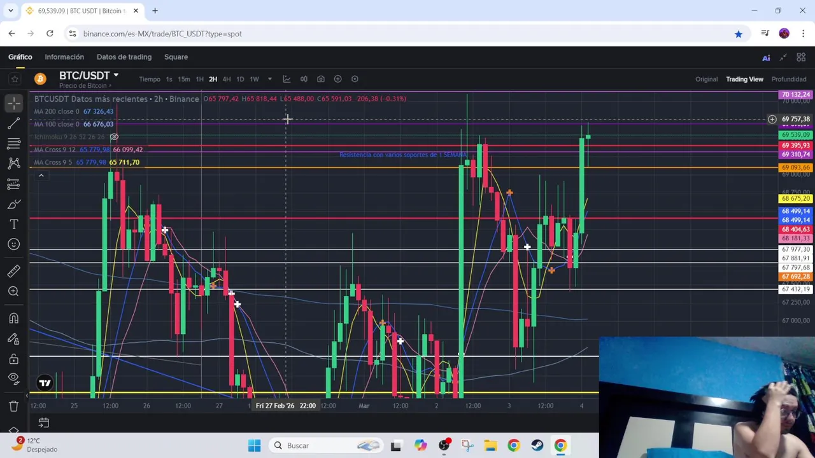
Task: Switch chart to Profundidad view
Action: click(x=789, y=80)
